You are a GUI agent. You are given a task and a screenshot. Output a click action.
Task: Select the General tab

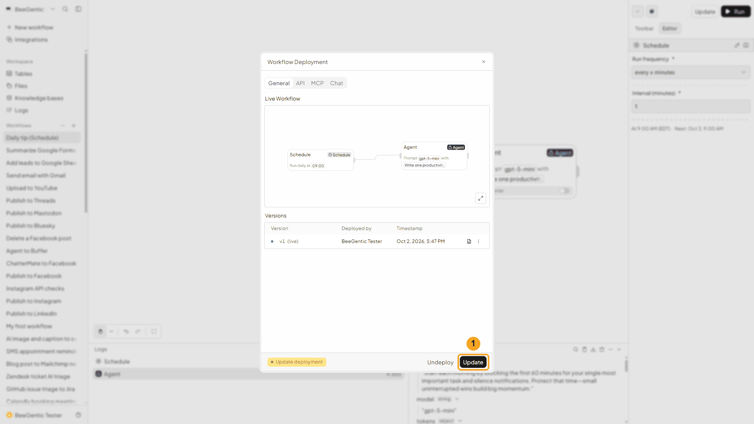click(x=279, y=83)
